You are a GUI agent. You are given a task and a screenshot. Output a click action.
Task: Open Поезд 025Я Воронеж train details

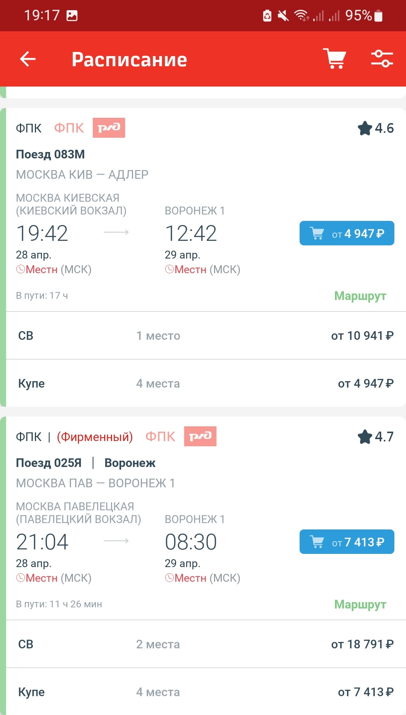(x=86, y=463)
